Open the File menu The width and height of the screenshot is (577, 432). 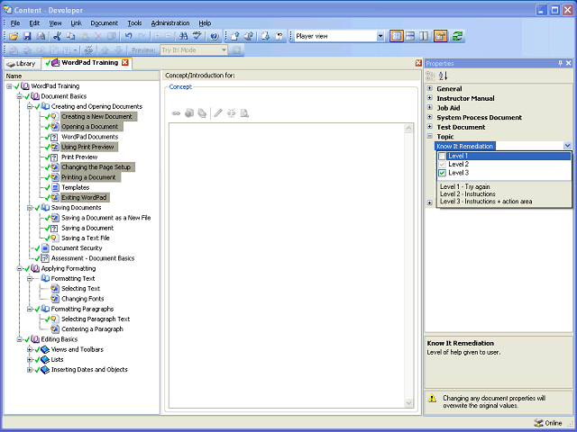click(x=15, y=23)
